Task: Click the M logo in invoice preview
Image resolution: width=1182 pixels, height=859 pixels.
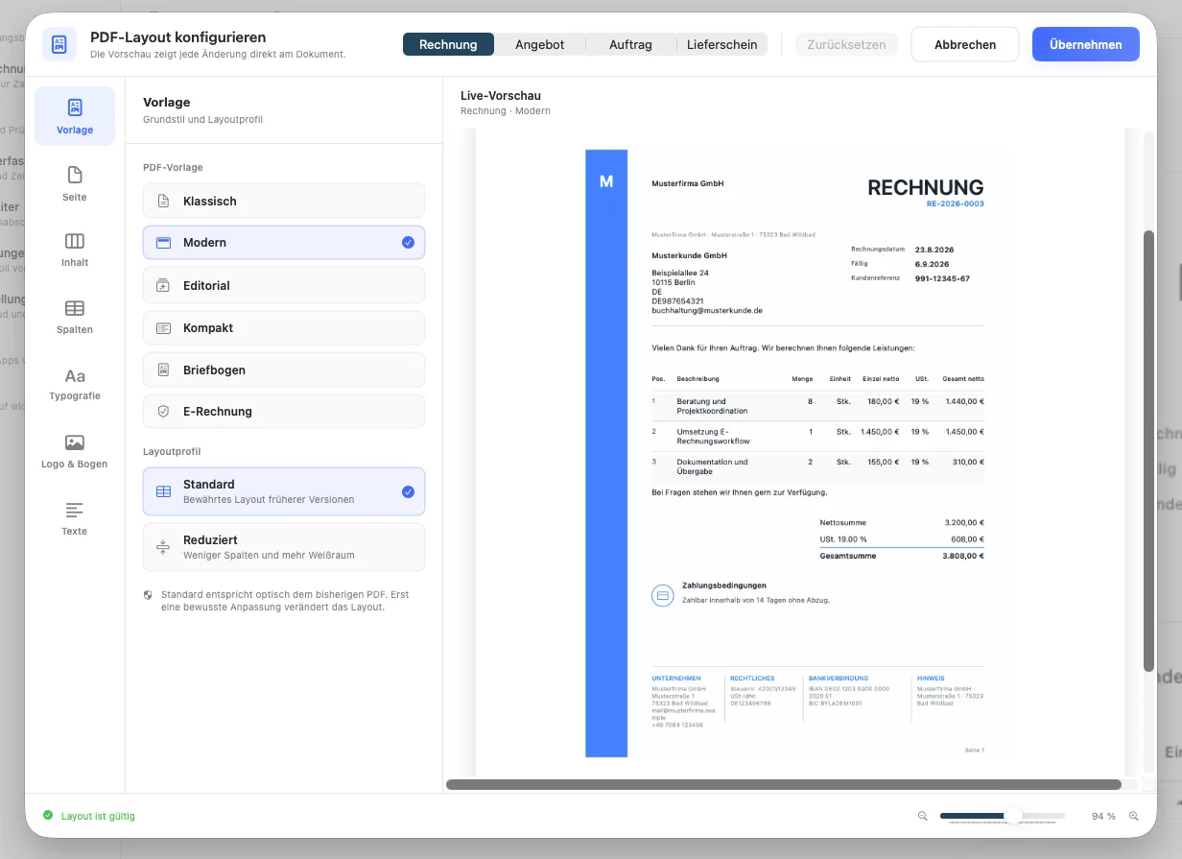Action: [x=606, y=181]
